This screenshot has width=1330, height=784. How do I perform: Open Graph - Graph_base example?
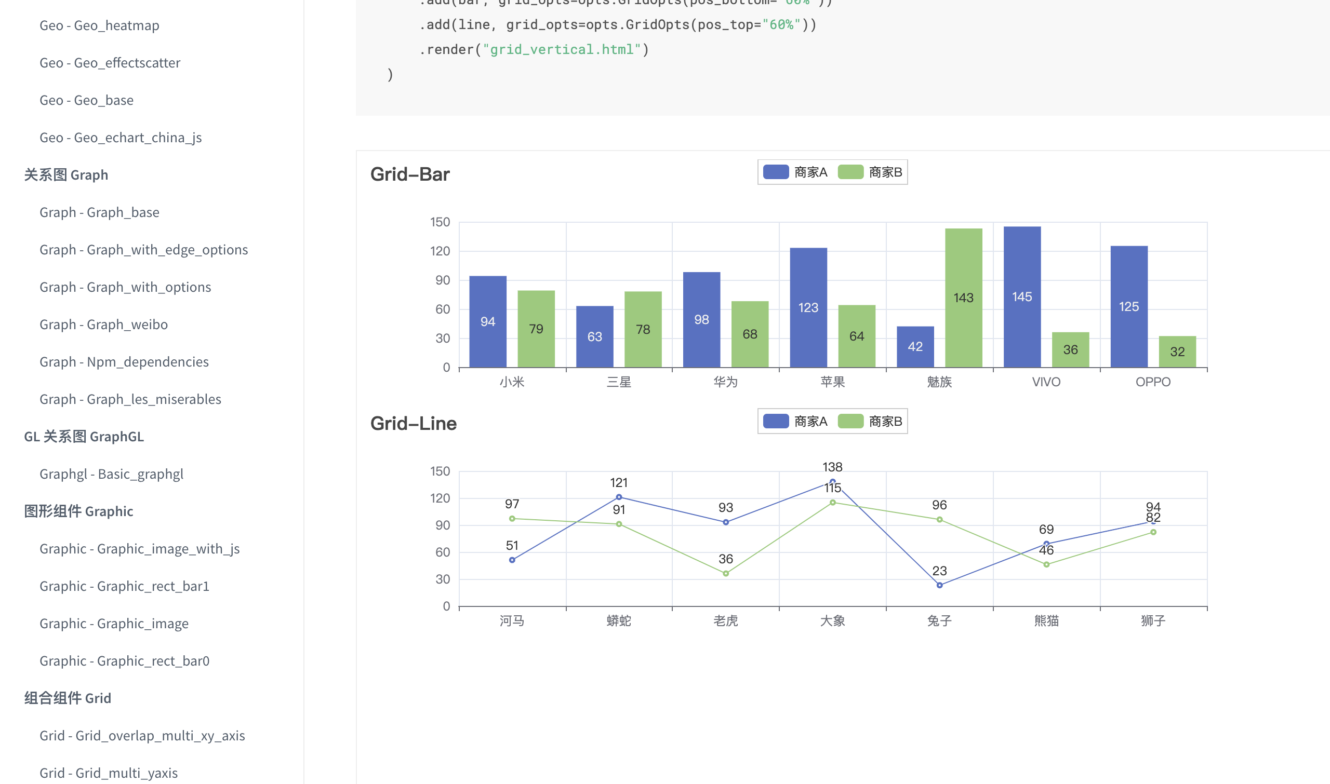click(x=99, y=212)
